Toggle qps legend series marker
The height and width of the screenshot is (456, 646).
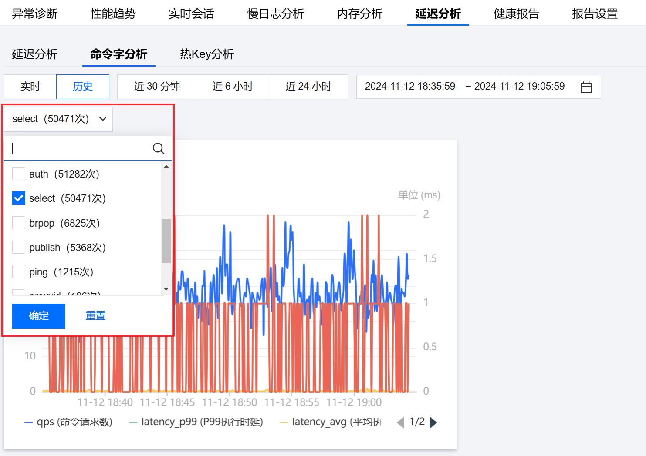pos(29,422)
